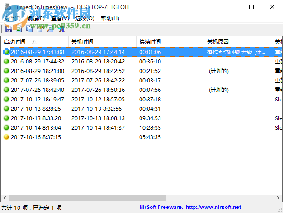Click duration value 00:21:52
The height and width of the screenshot is (213, 283).
click(x=150, y=71)
